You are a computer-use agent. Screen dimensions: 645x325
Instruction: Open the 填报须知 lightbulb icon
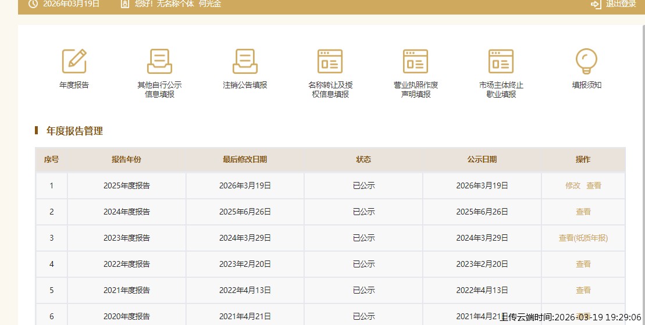coord(586,61)
